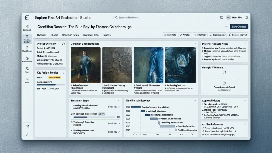Open Timeline & Milestones more options
Viewport: 272px width, 153px height.
click(195, 101)
